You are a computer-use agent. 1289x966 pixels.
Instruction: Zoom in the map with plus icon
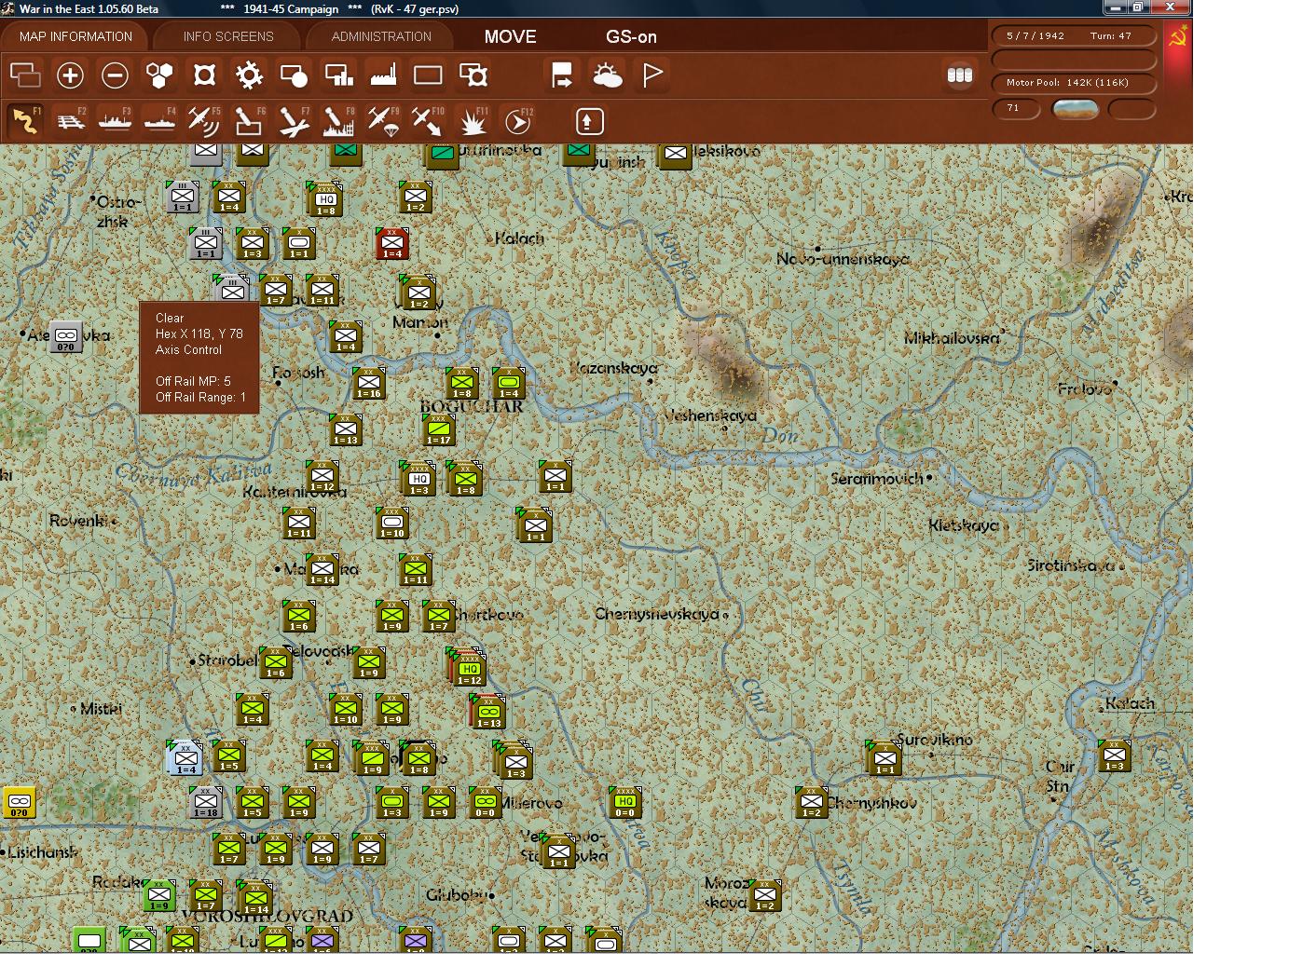pos(70,75)
